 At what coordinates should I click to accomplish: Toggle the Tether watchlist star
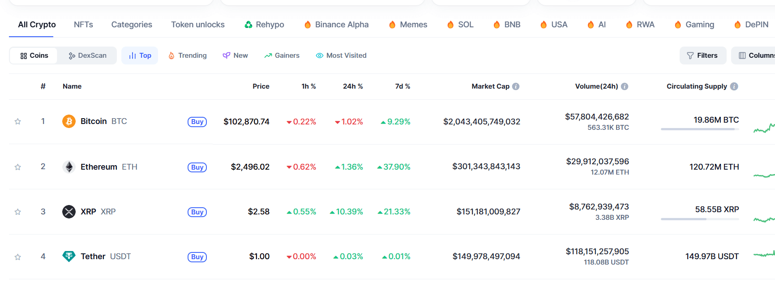(x=17, y=256)
